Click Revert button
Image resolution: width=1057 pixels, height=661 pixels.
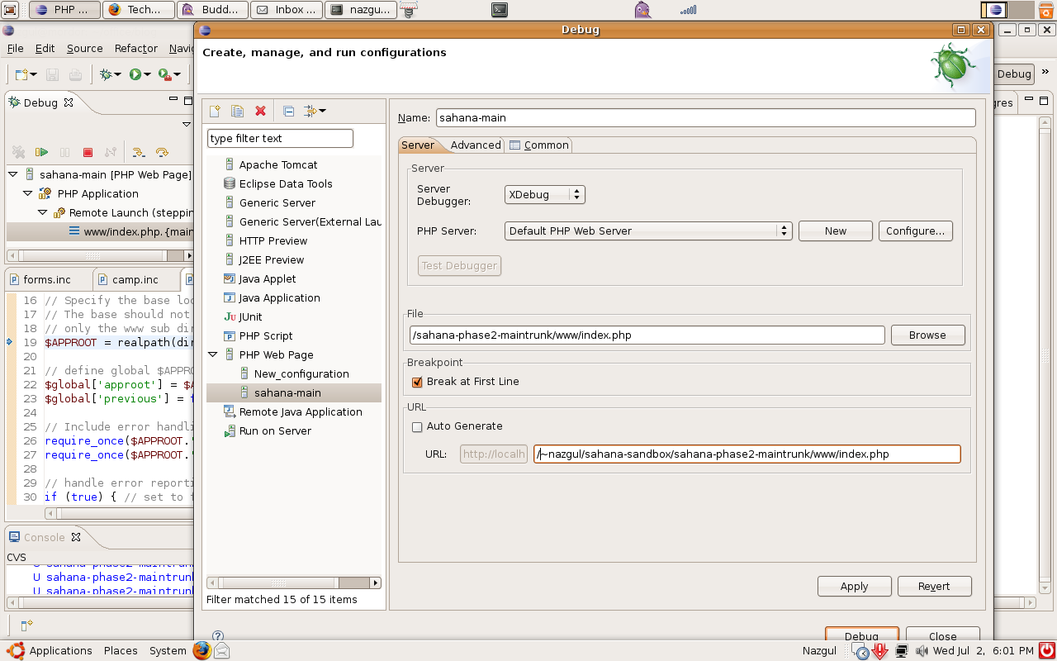click(x=935, y=586)
